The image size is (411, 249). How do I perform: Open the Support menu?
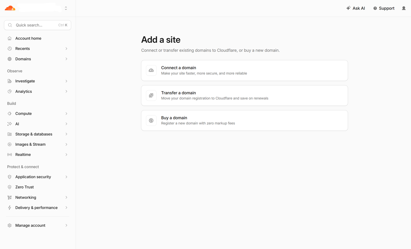tap(384, 8)
